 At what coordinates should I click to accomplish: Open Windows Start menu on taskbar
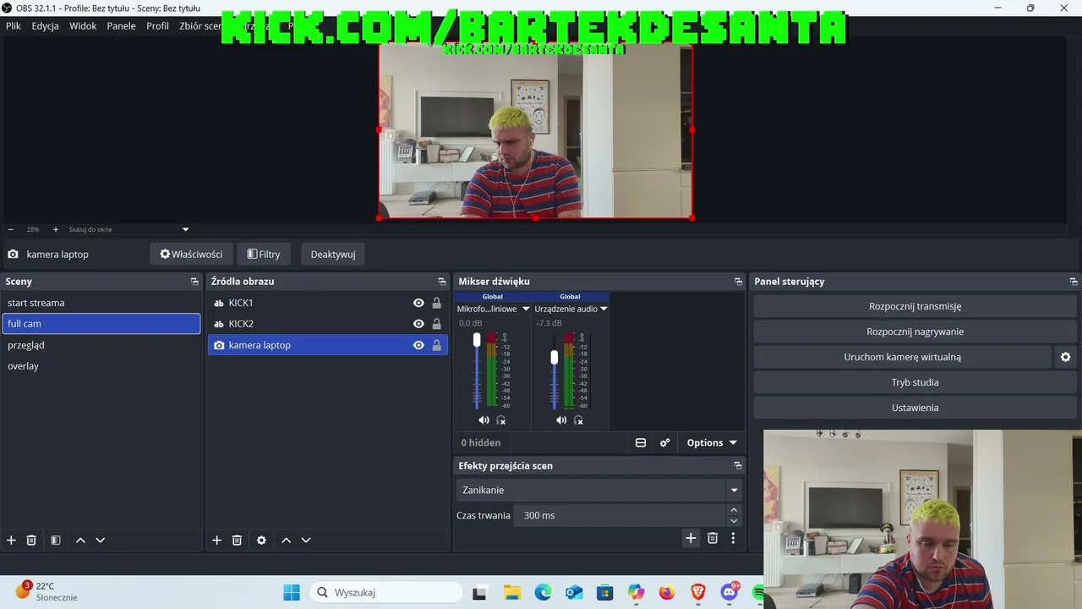pyautogui.click(x=292, y=593)
